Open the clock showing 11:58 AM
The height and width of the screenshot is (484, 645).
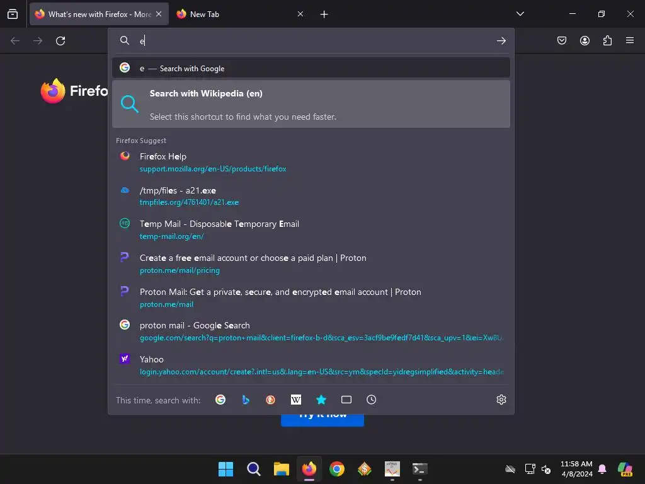576,469
